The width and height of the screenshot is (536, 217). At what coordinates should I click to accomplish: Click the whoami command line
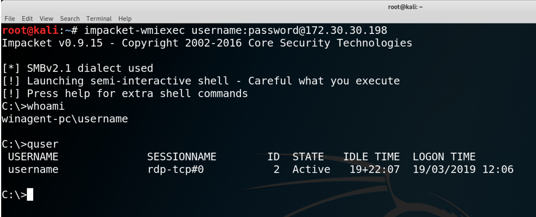click(x=46, y=106)
